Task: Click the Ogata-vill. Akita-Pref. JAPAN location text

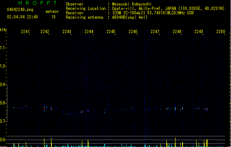Action: 168,8
